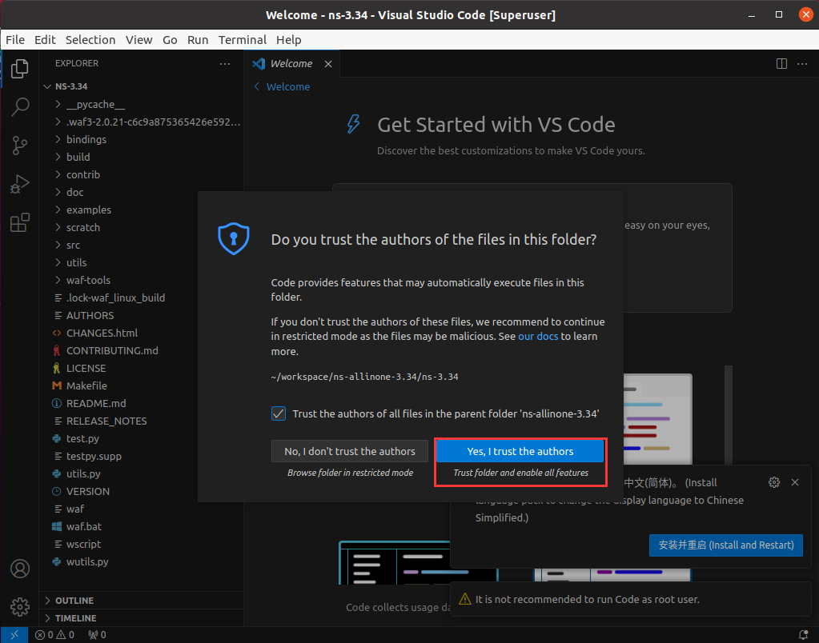
Task: Click 'Yes, I trust the authors'
Action: [x=520, y=451]
